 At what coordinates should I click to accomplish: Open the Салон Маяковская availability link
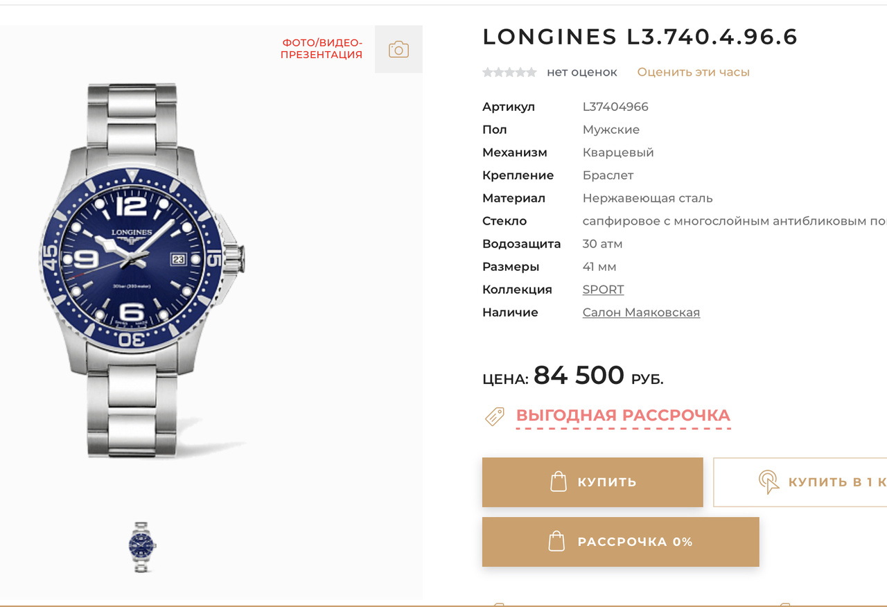point(641,313)
